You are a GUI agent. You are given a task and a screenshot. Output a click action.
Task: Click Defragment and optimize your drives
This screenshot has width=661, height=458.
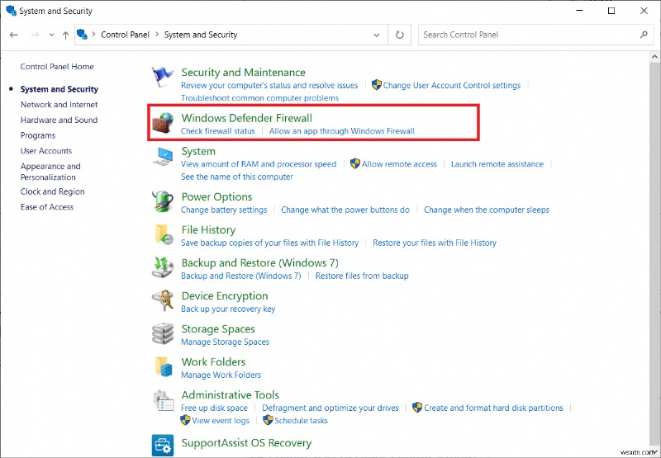coord(330,408)
